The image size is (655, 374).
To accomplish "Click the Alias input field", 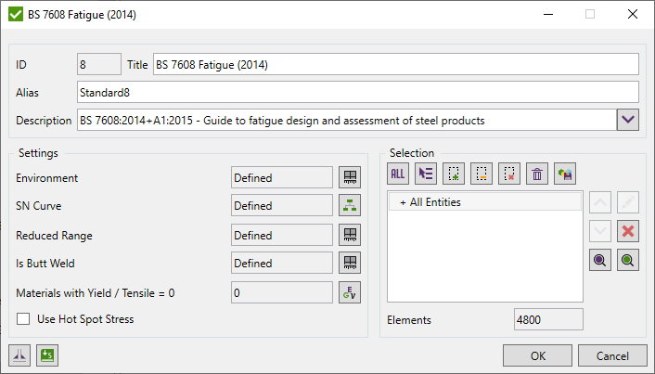I will (x=358, y=92).
